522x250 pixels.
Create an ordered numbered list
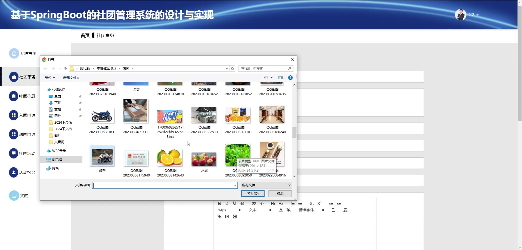293,203
